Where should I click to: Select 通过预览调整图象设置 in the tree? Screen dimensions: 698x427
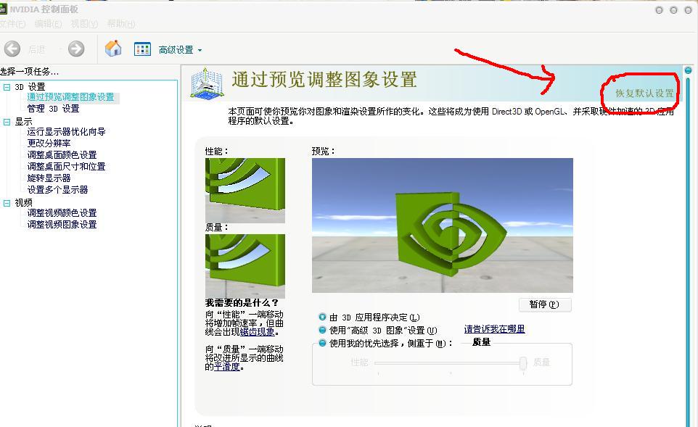pyautogui.click(x=70, y=97)
